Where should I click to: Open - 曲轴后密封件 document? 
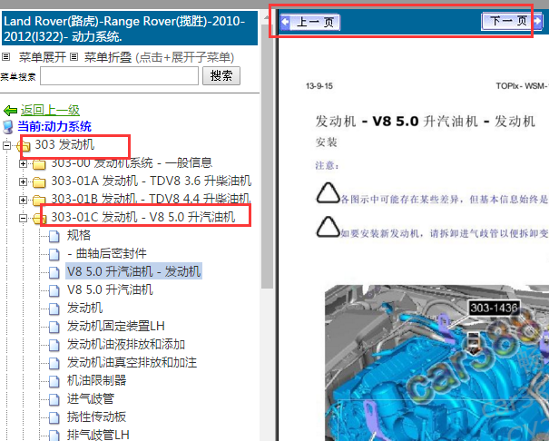(x=106, y=253)
